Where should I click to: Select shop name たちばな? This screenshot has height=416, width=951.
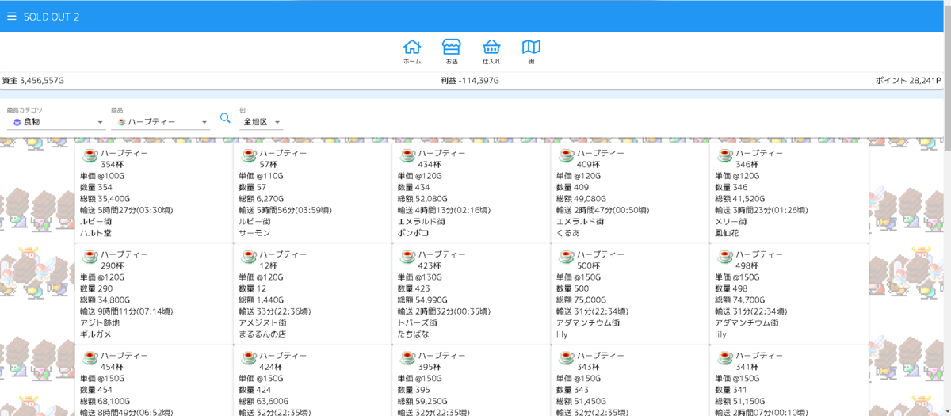413,334
